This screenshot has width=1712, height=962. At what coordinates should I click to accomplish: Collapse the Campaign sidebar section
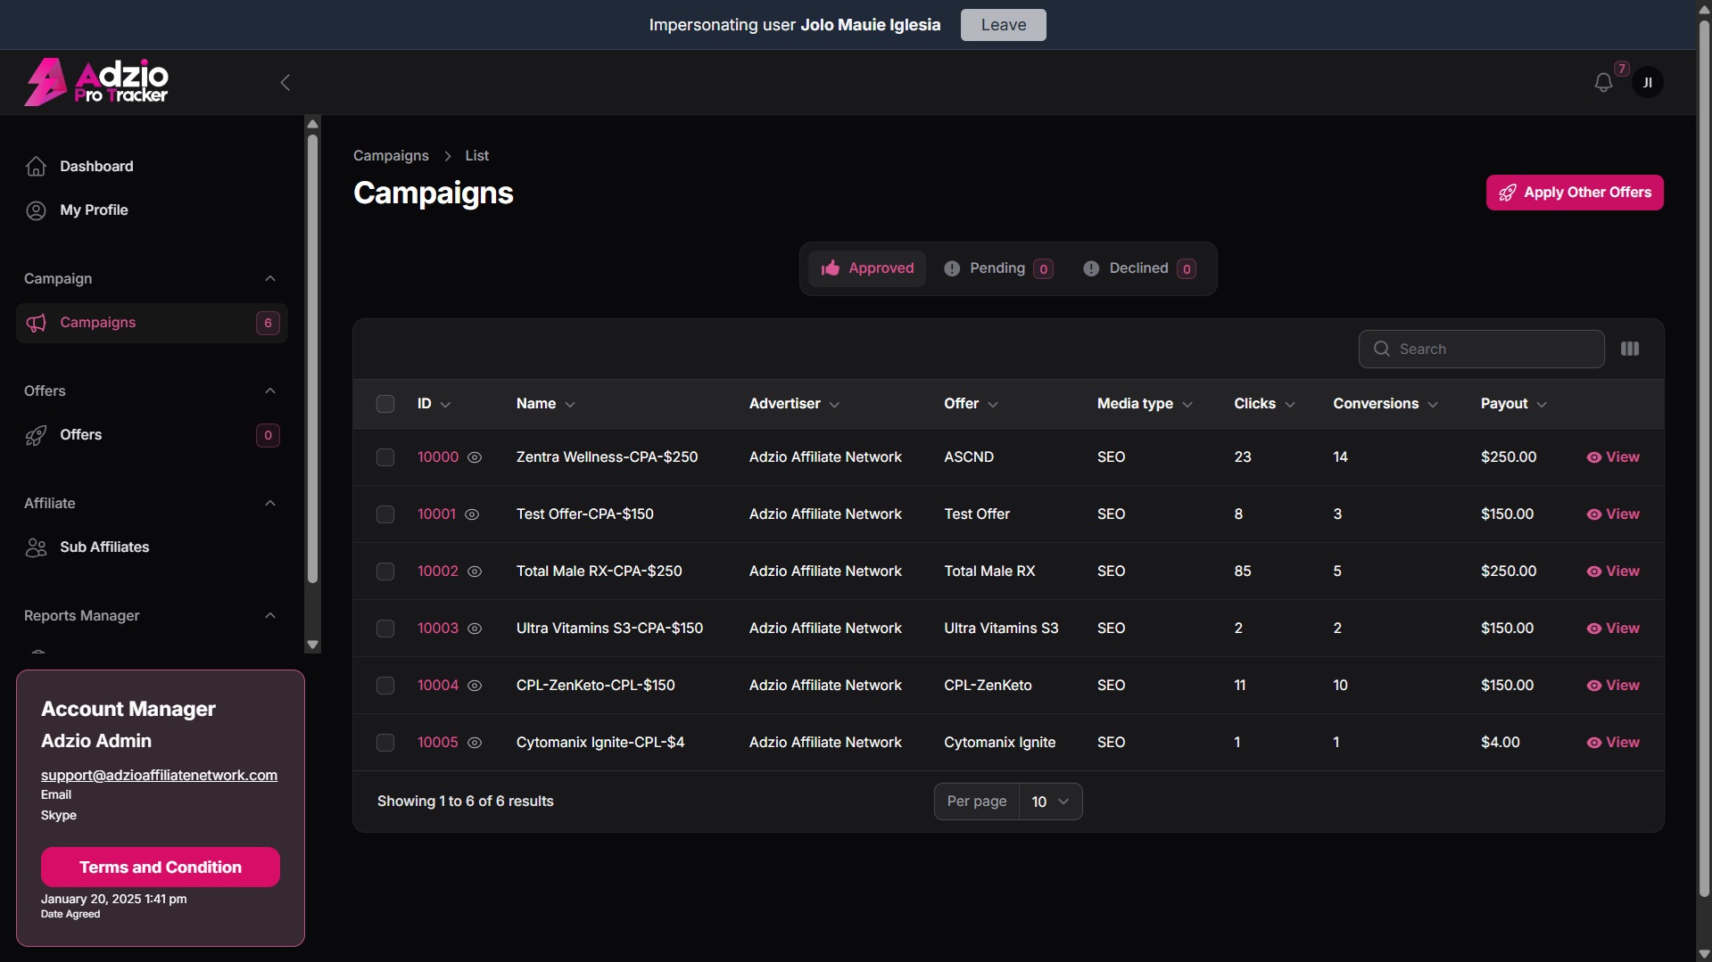tap(270, 279)
